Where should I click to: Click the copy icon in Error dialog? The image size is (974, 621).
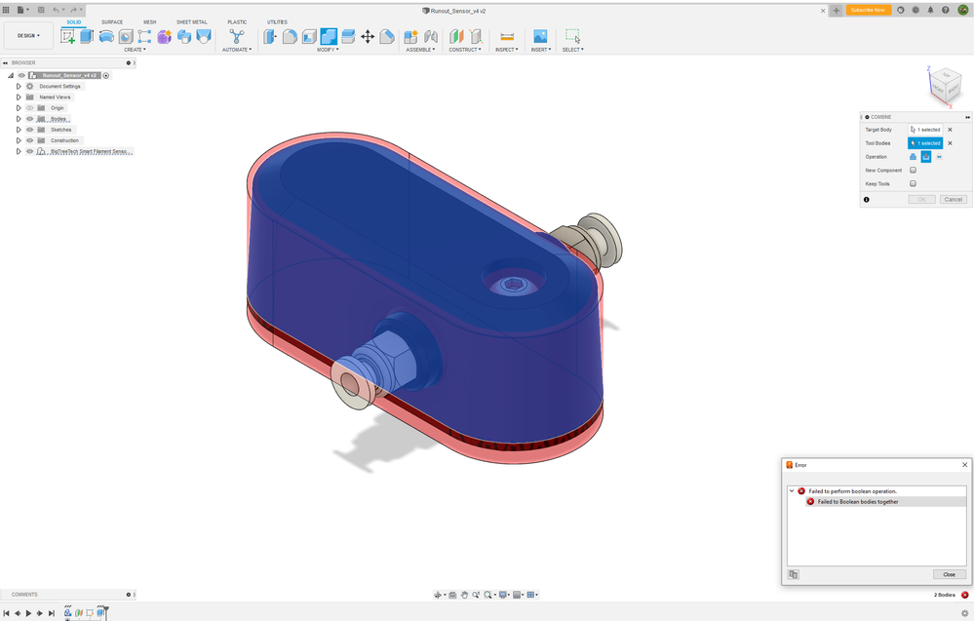pos(794,574)
